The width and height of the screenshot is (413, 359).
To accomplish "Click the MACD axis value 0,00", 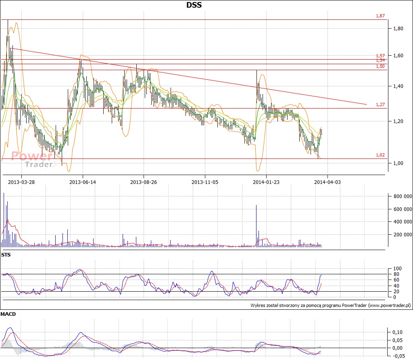I will click(397, 348).
